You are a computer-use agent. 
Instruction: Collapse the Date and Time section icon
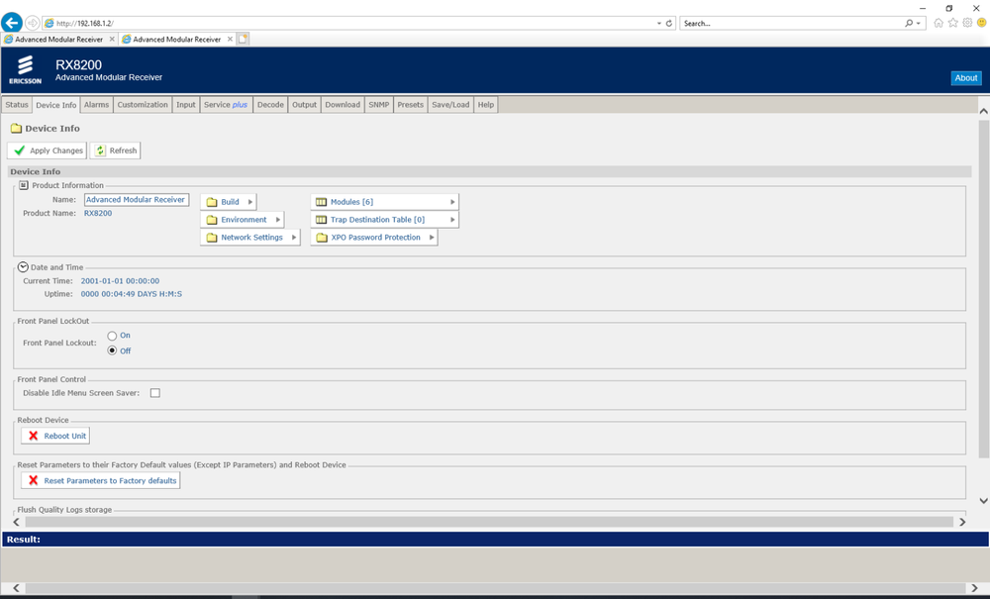click(x=24, y=267)
